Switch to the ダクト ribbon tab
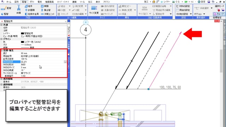Image resolution: width=226 pixels, height=127 pixels. point(32,2)
